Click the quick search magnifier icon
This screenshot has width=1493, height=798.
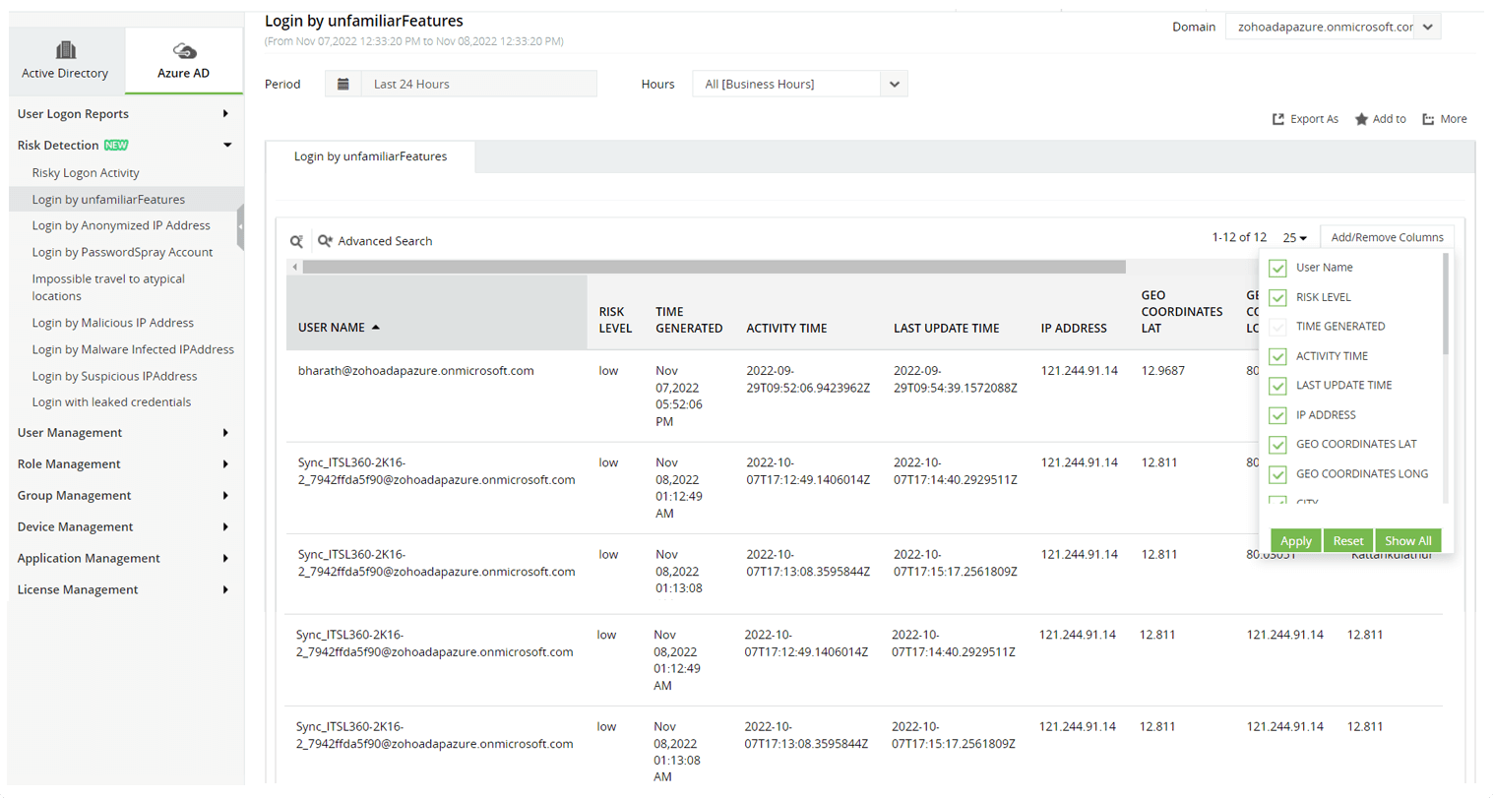click(x=297, y=240)
